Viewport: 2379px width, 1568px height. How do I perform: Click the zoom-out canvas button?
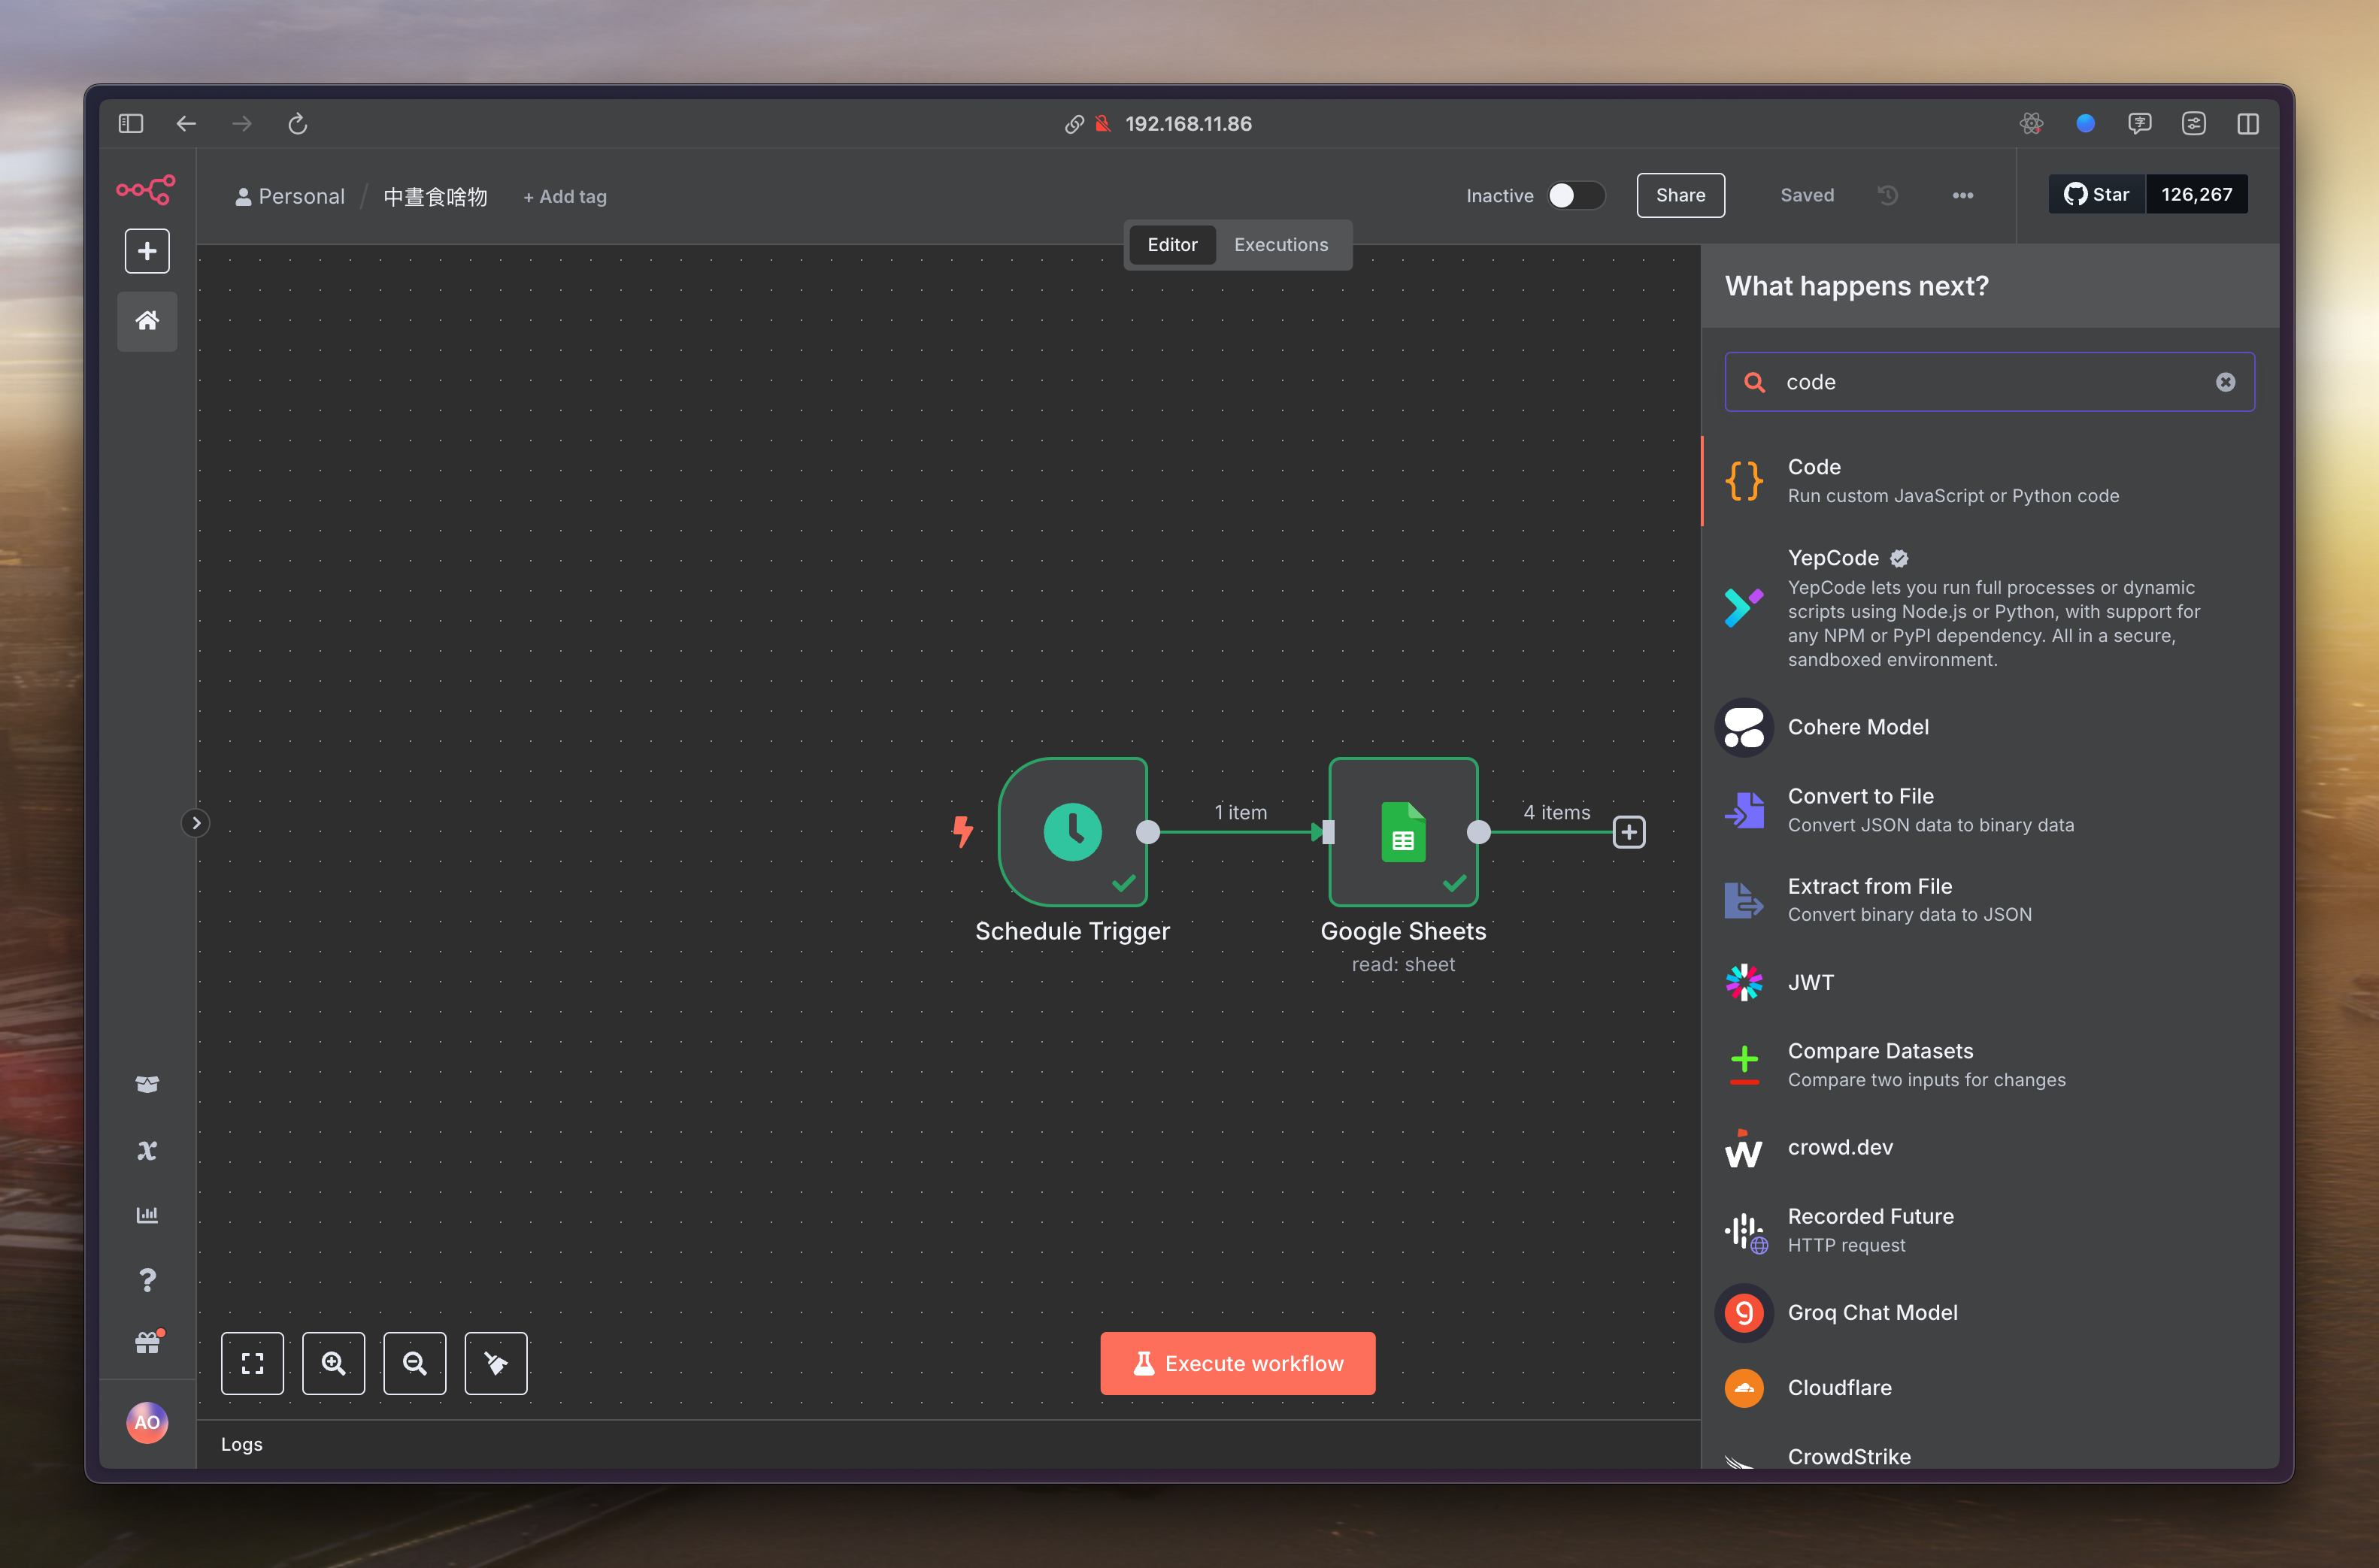coord(414,1363)
